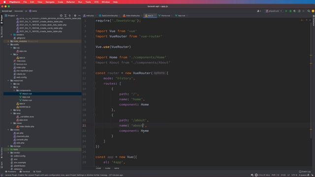The height and width of the screenshot is (177, 315).
Task: Click the Favorites vertical sidebar tab
Action: click(x=1, y=153)
